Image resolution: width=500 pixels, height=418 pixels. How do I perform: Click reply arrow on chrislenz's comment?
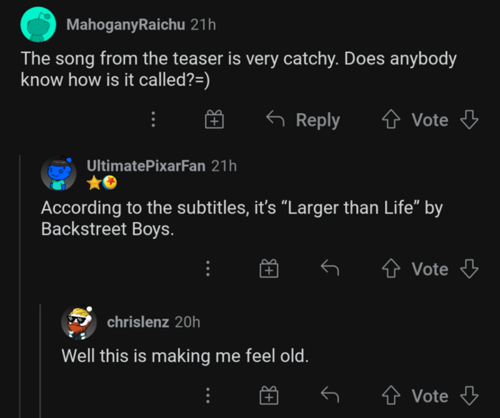(329, 395)
